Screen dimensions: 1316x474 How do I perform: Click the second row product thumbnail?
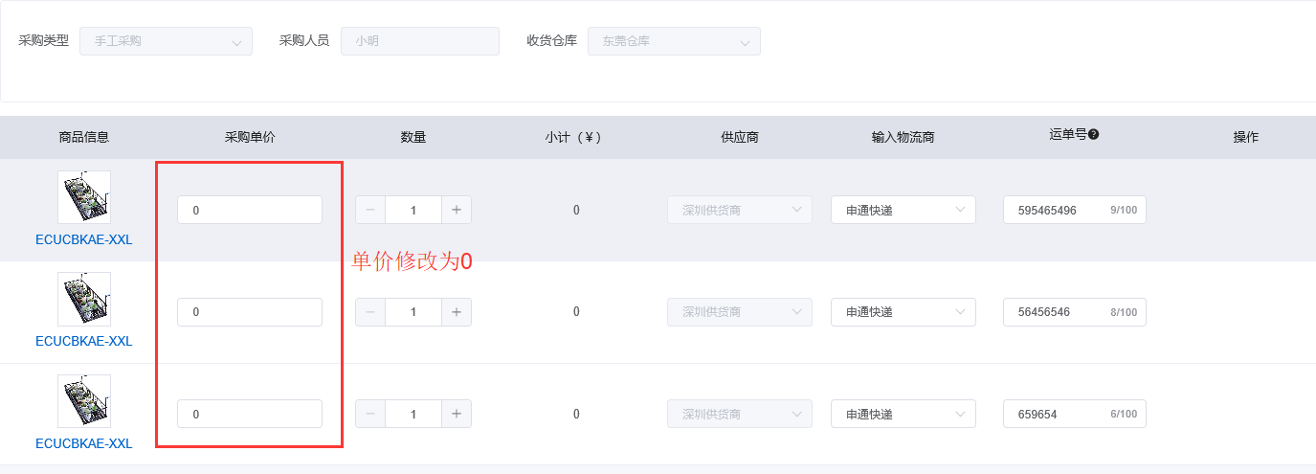tap(84, 299)
